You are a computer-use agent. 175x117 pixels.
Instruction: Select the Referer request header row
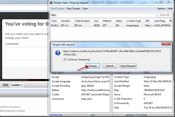pos(80,90)
